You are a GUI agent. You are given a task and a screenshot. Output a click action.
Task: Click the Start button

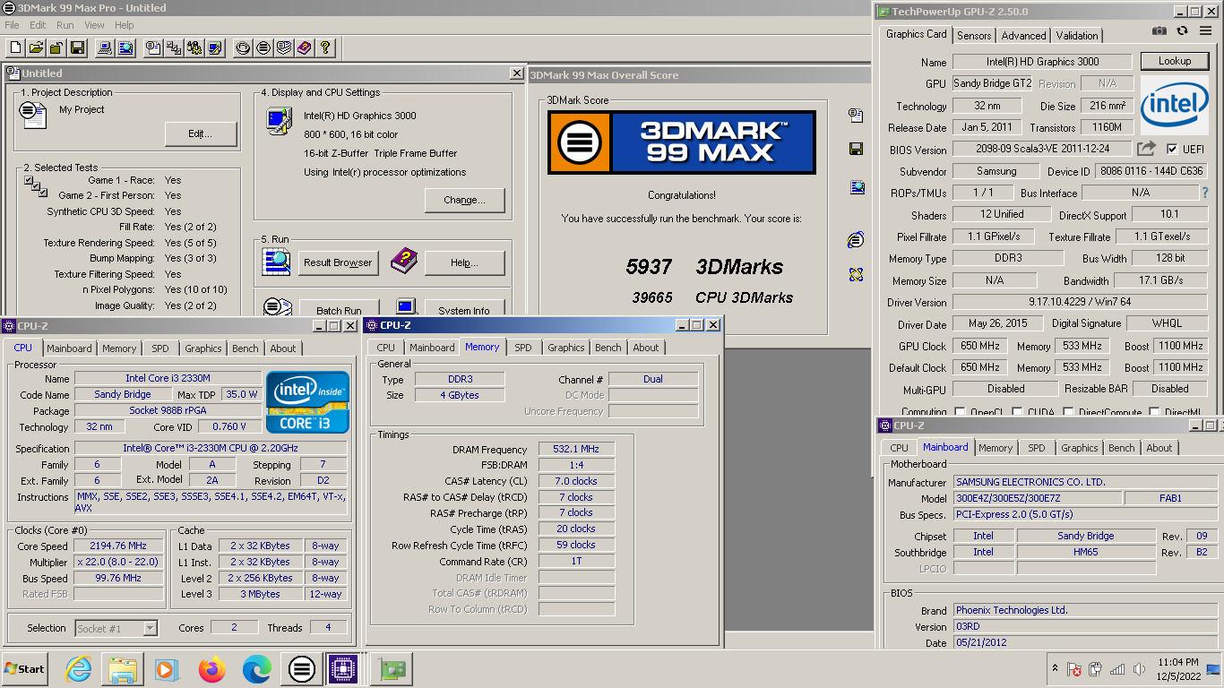(x=25, y=668)
